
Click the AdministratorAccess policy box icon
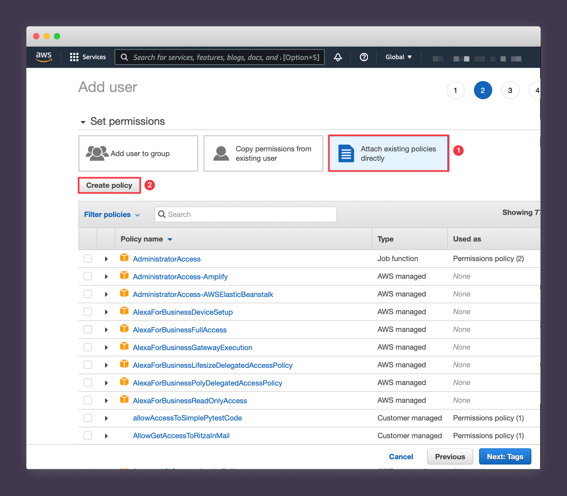[x=124, y=258]
